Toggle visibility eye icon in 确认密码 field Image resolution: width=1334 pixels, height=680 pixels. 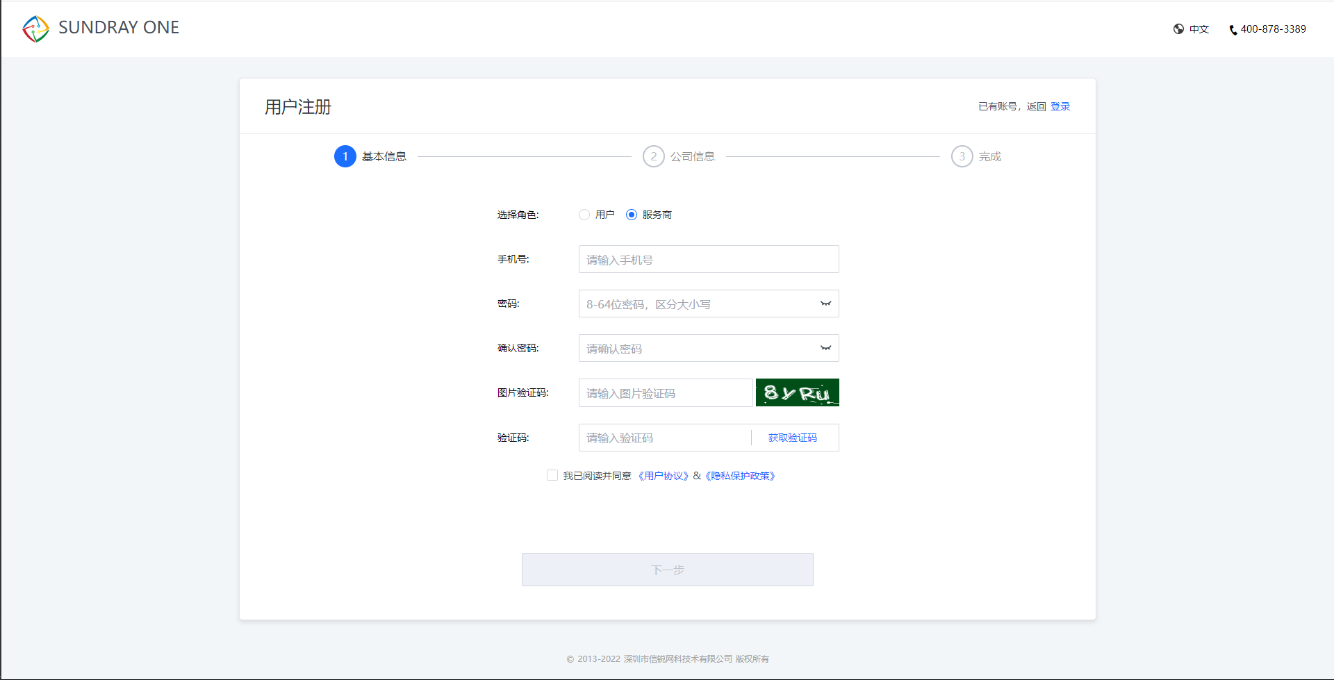click(825, 348)
